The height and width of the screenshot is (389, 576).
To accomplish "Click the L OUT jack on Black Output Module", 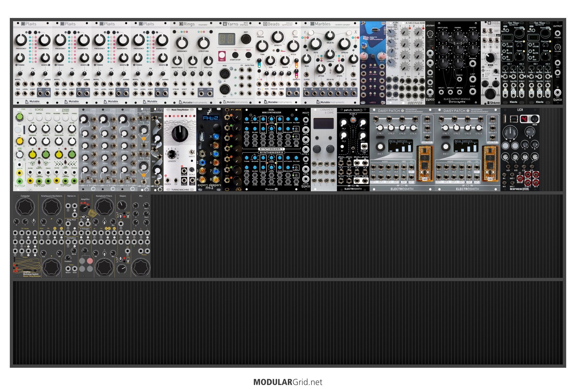I will pyautogui.click(x=473, y=79).
